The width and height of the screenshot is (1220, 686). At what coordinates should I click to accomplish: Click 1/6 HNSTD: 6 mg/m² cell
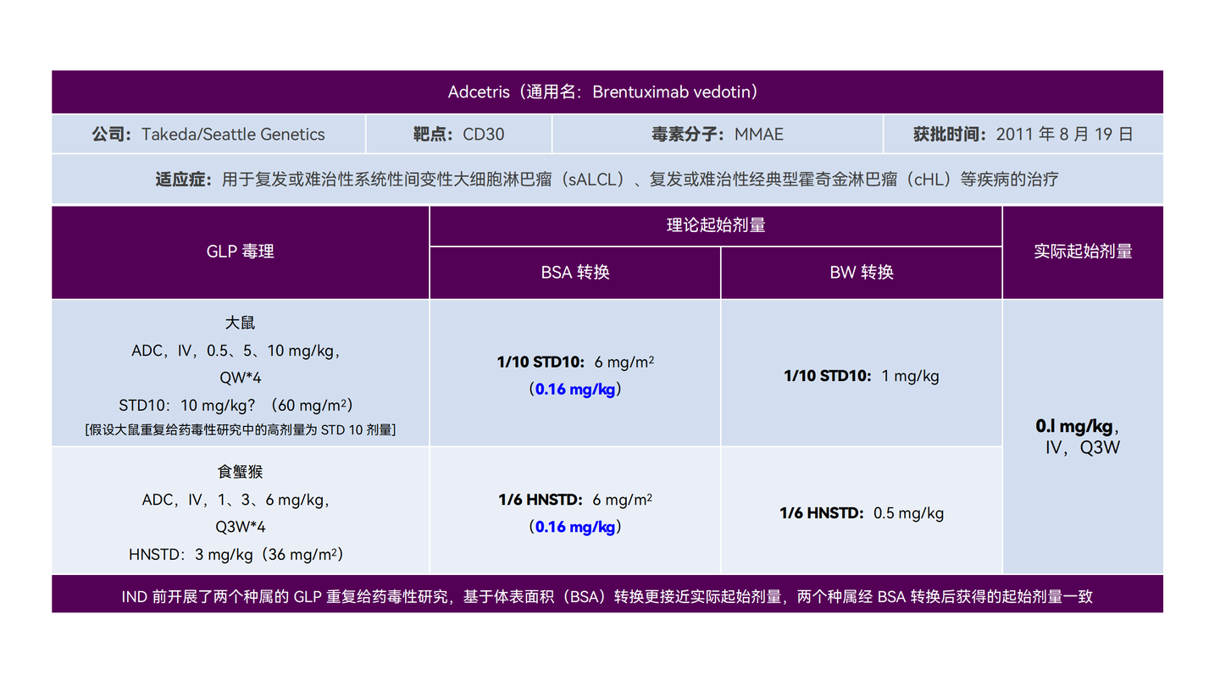click(x=575, y=500)
